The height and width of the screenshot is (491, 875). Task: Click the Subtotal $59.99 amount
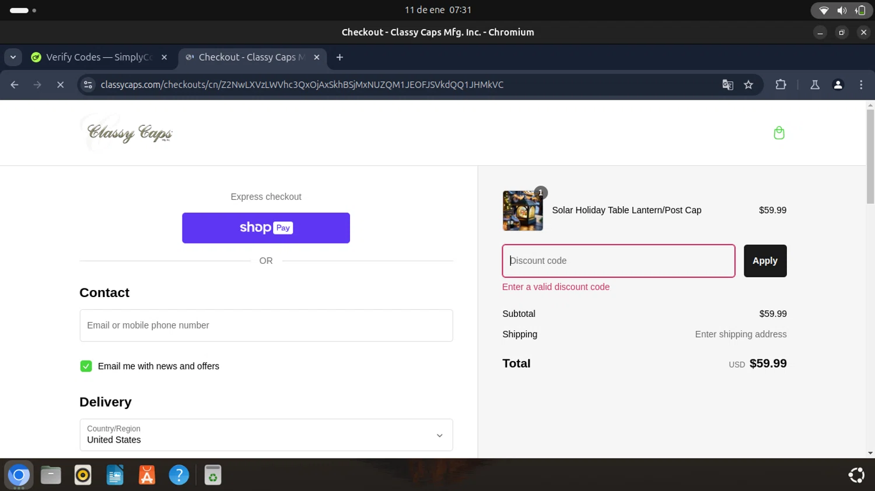773,314
